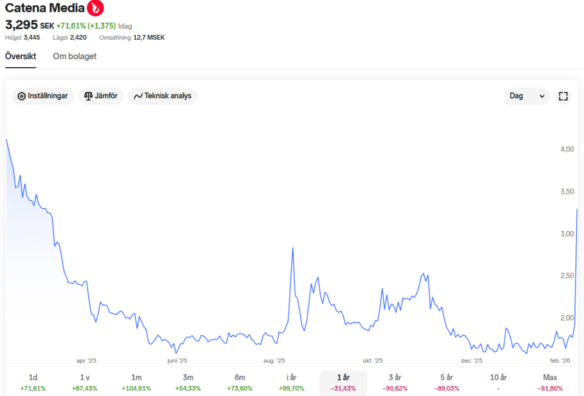Open the Jämför comparison tool
This screenshot has height=396, width=584.
101,96
